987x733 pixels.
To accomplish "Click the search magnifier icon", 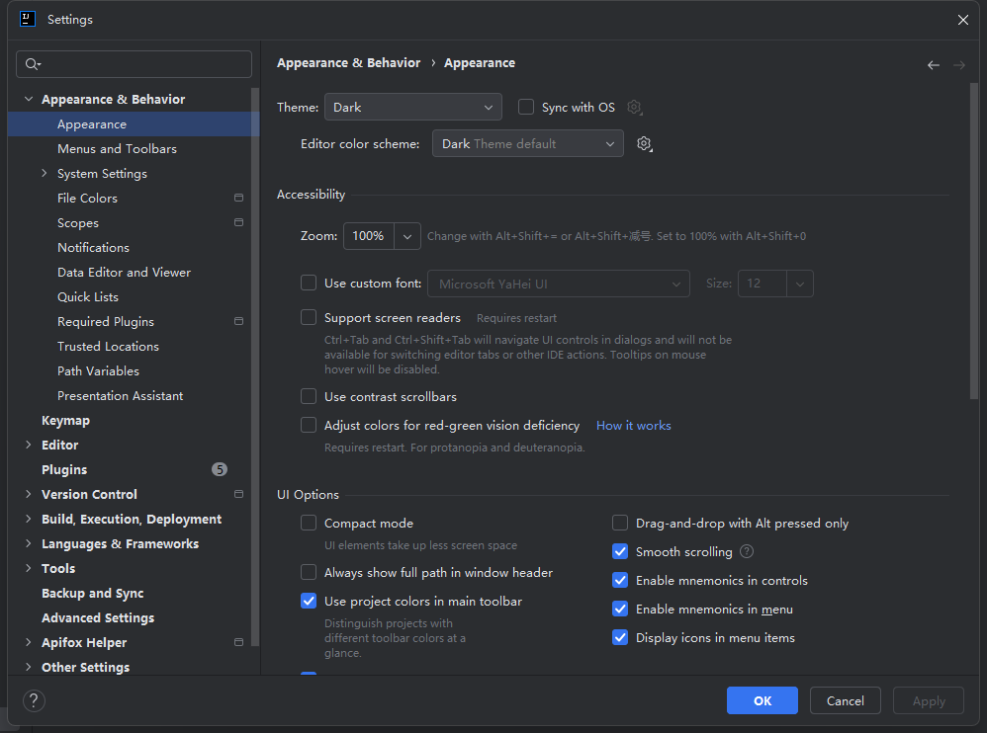I will [x=32, y=64].
